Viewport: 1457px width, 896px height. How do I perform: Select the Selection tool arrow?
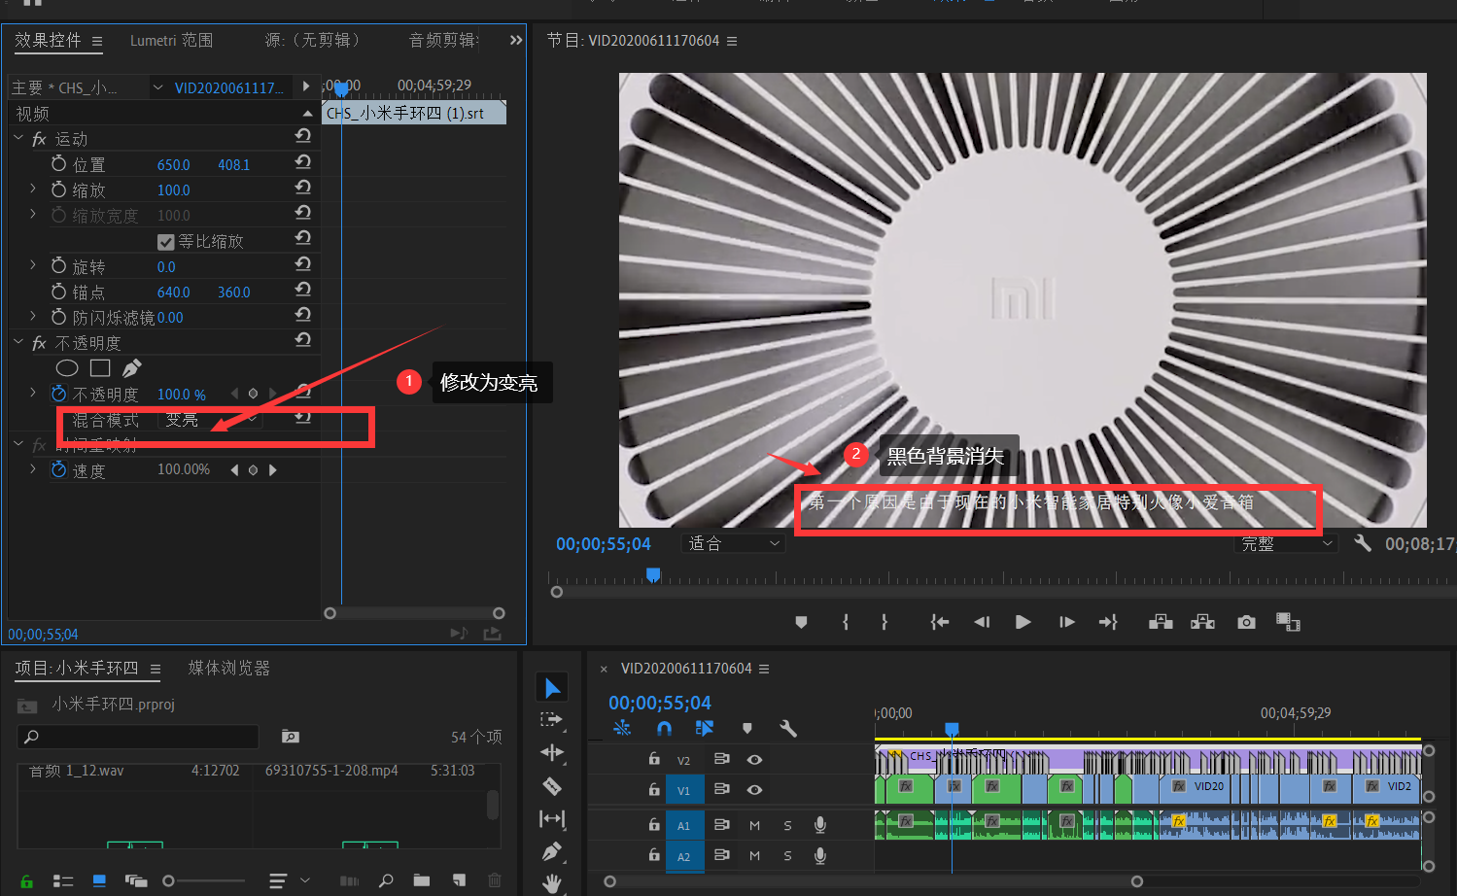[x=552, y=688]
